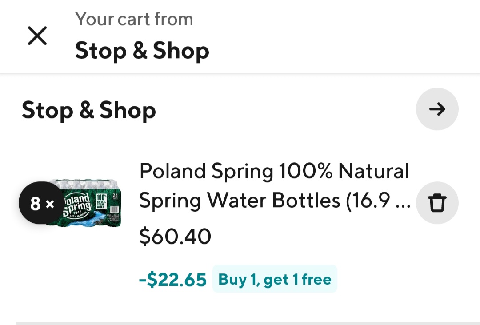
Task: Open Stop & Shop store via arrow button
Action: (437, 109)
